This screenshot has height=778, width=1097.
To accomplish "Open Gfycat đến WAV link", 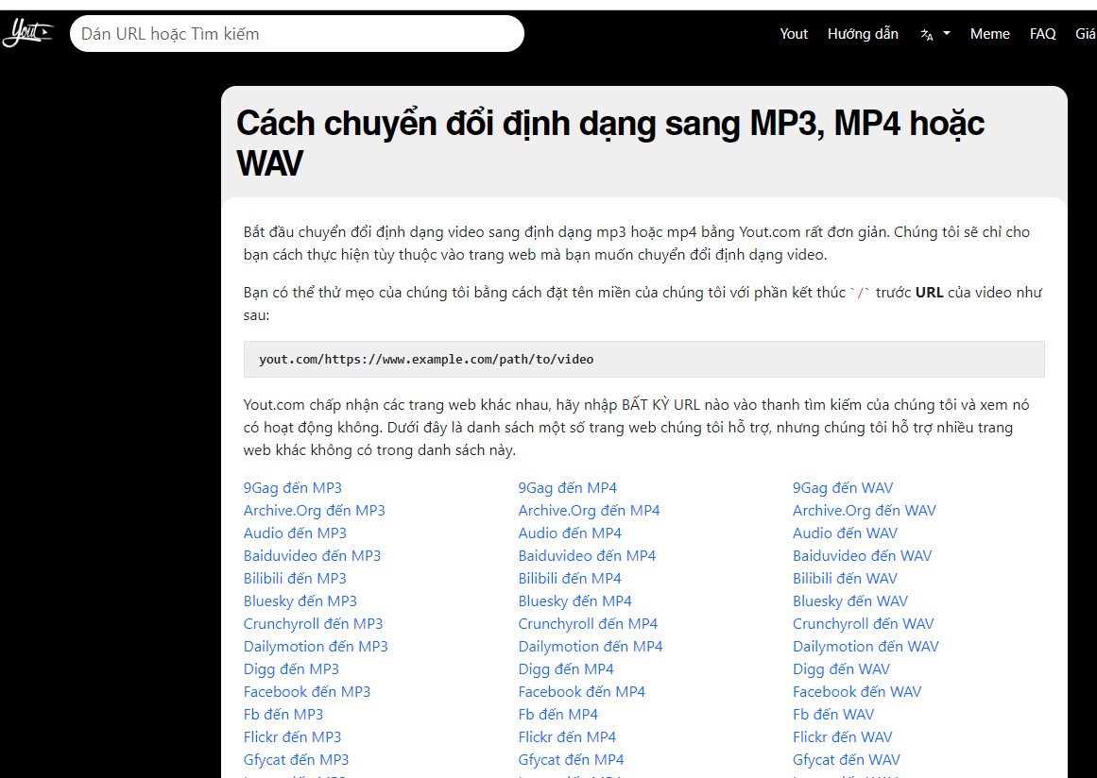I will point(847,760).
